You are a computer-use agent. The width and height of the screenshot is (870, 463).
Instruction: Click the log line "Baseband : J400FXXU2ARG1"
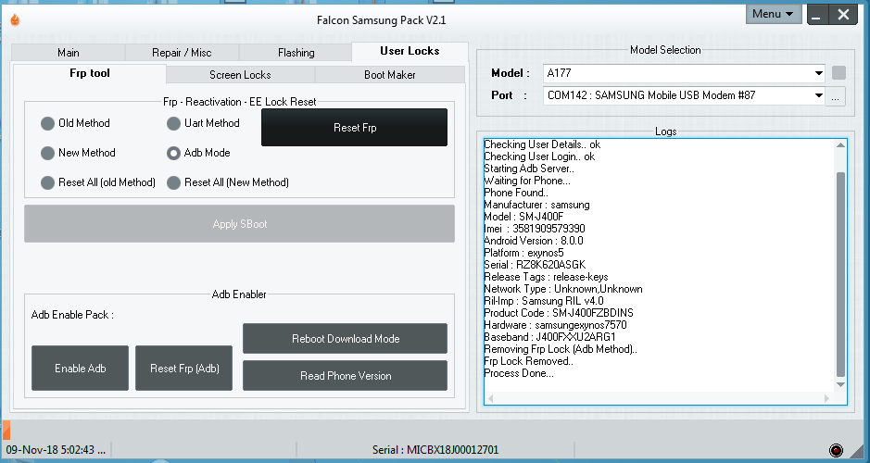click(549, 337)
